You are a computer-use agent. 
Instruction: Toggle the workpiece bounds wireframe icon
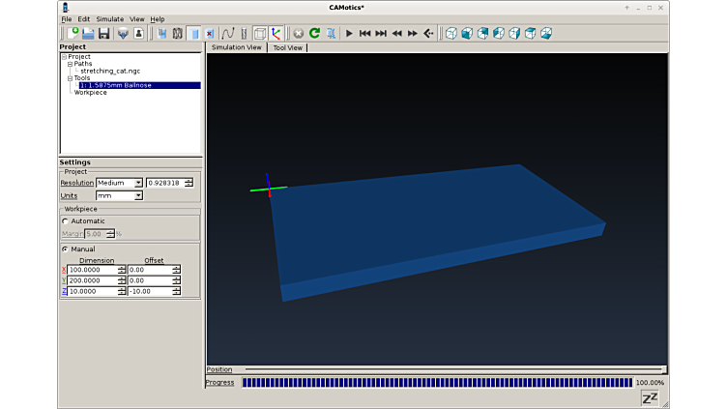tap(260, 34)
